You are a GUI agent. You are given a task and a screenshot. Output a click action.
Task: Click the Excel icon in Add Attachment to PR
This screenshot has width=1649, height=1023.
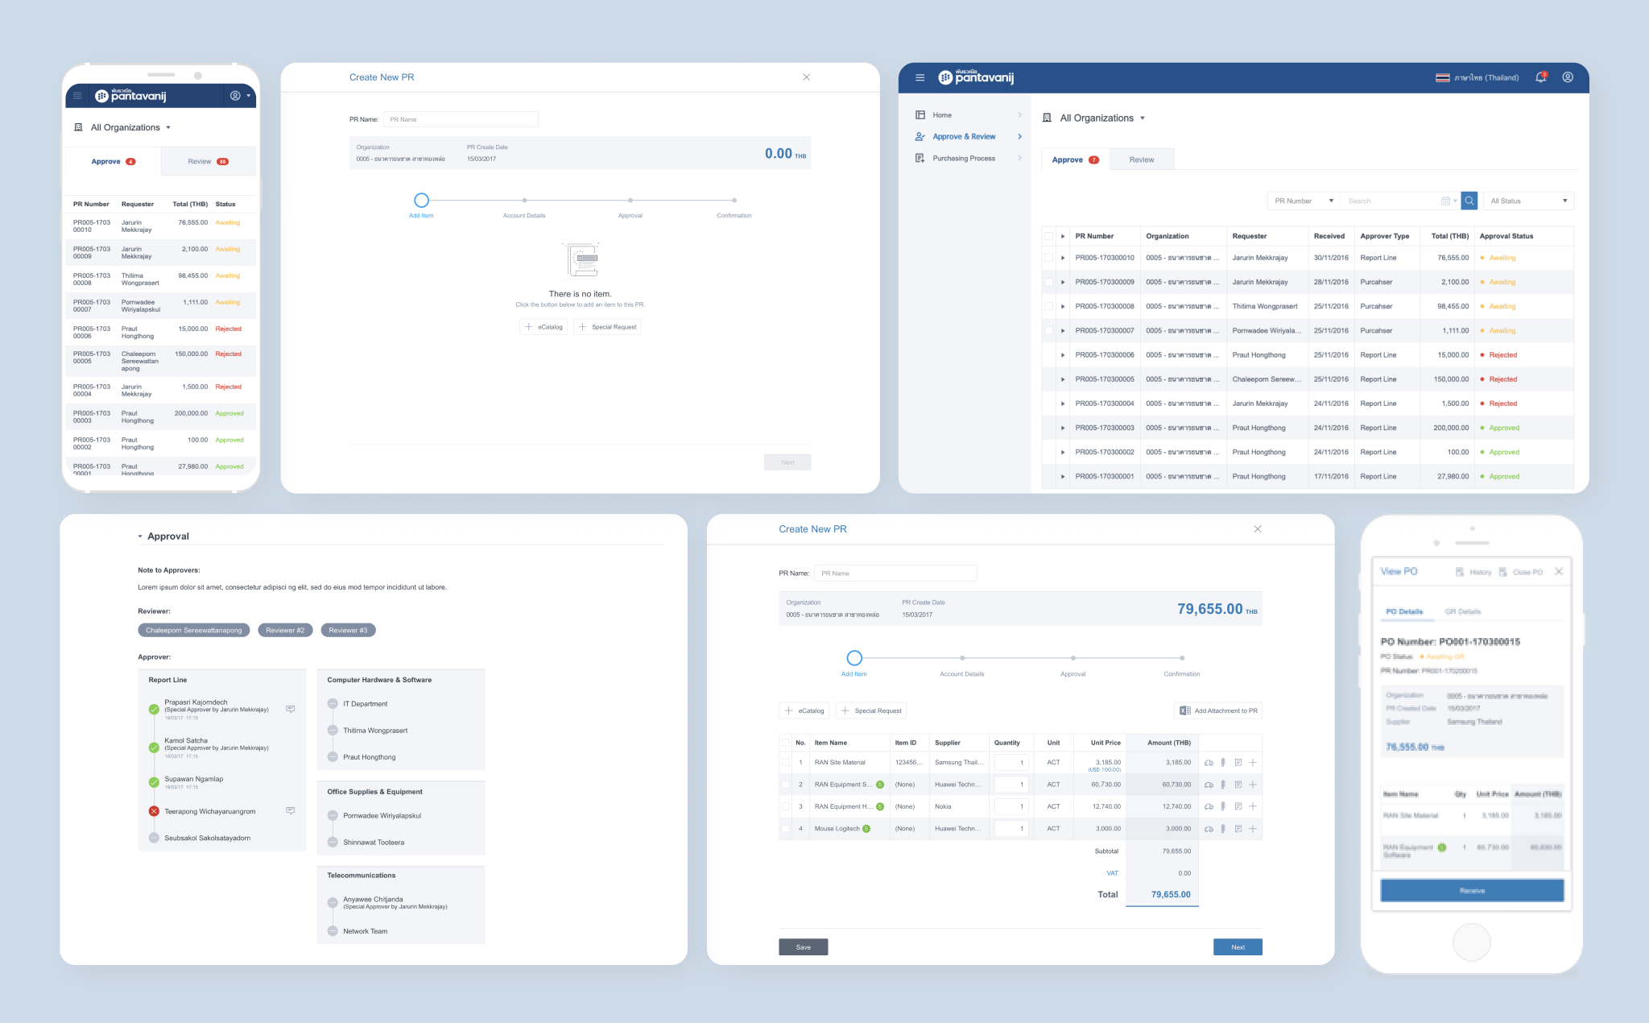[1184, 710]
